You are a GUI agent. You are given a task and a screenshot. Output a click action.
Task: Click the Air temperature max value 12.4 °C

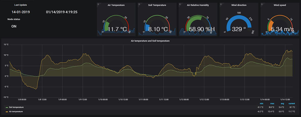[271, 112]
